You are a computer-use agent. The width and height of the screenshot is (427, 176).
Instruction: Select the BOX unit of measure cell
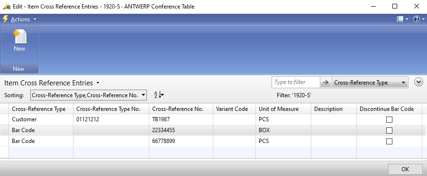(283, 130)
